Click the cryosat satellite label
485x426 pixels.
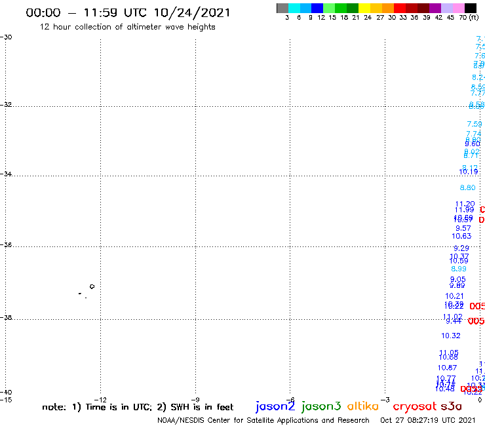click(414, 406)
